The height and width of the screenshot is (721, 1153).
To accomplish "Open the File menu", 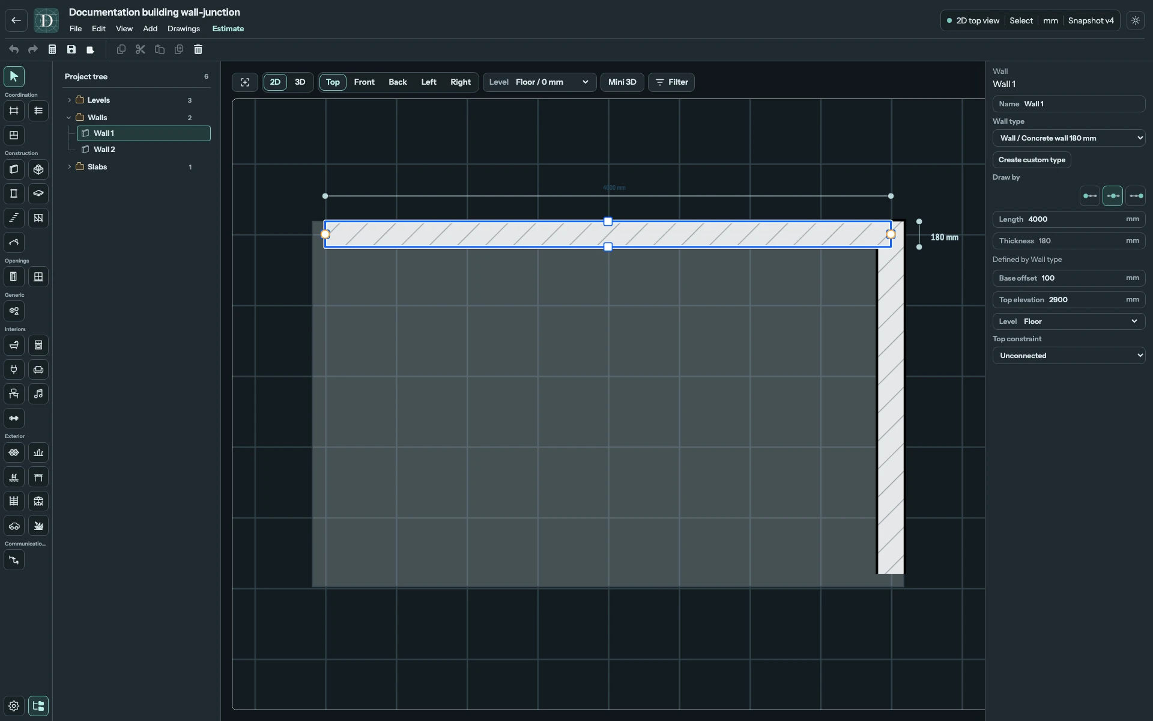I will coord(76,29).
